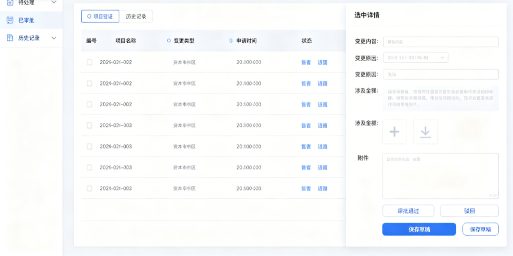Click the 适面 link in the first row
This screenshot has height=256, width=513.
(x=322, y=62)
